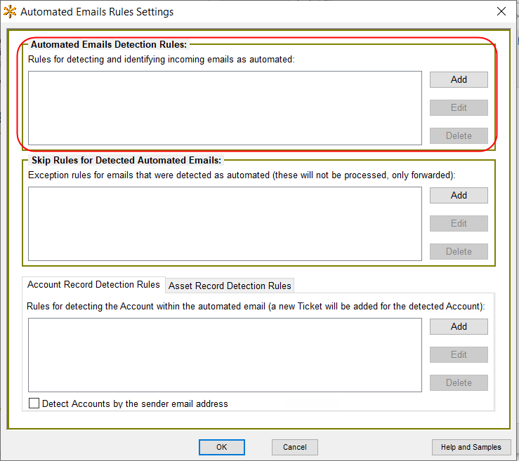Cancel the rules settings dialog
Viewport: 519px width, 461px height.
click(x=295, y=447)
